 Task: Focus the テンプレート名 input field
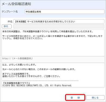pos(65,12)
